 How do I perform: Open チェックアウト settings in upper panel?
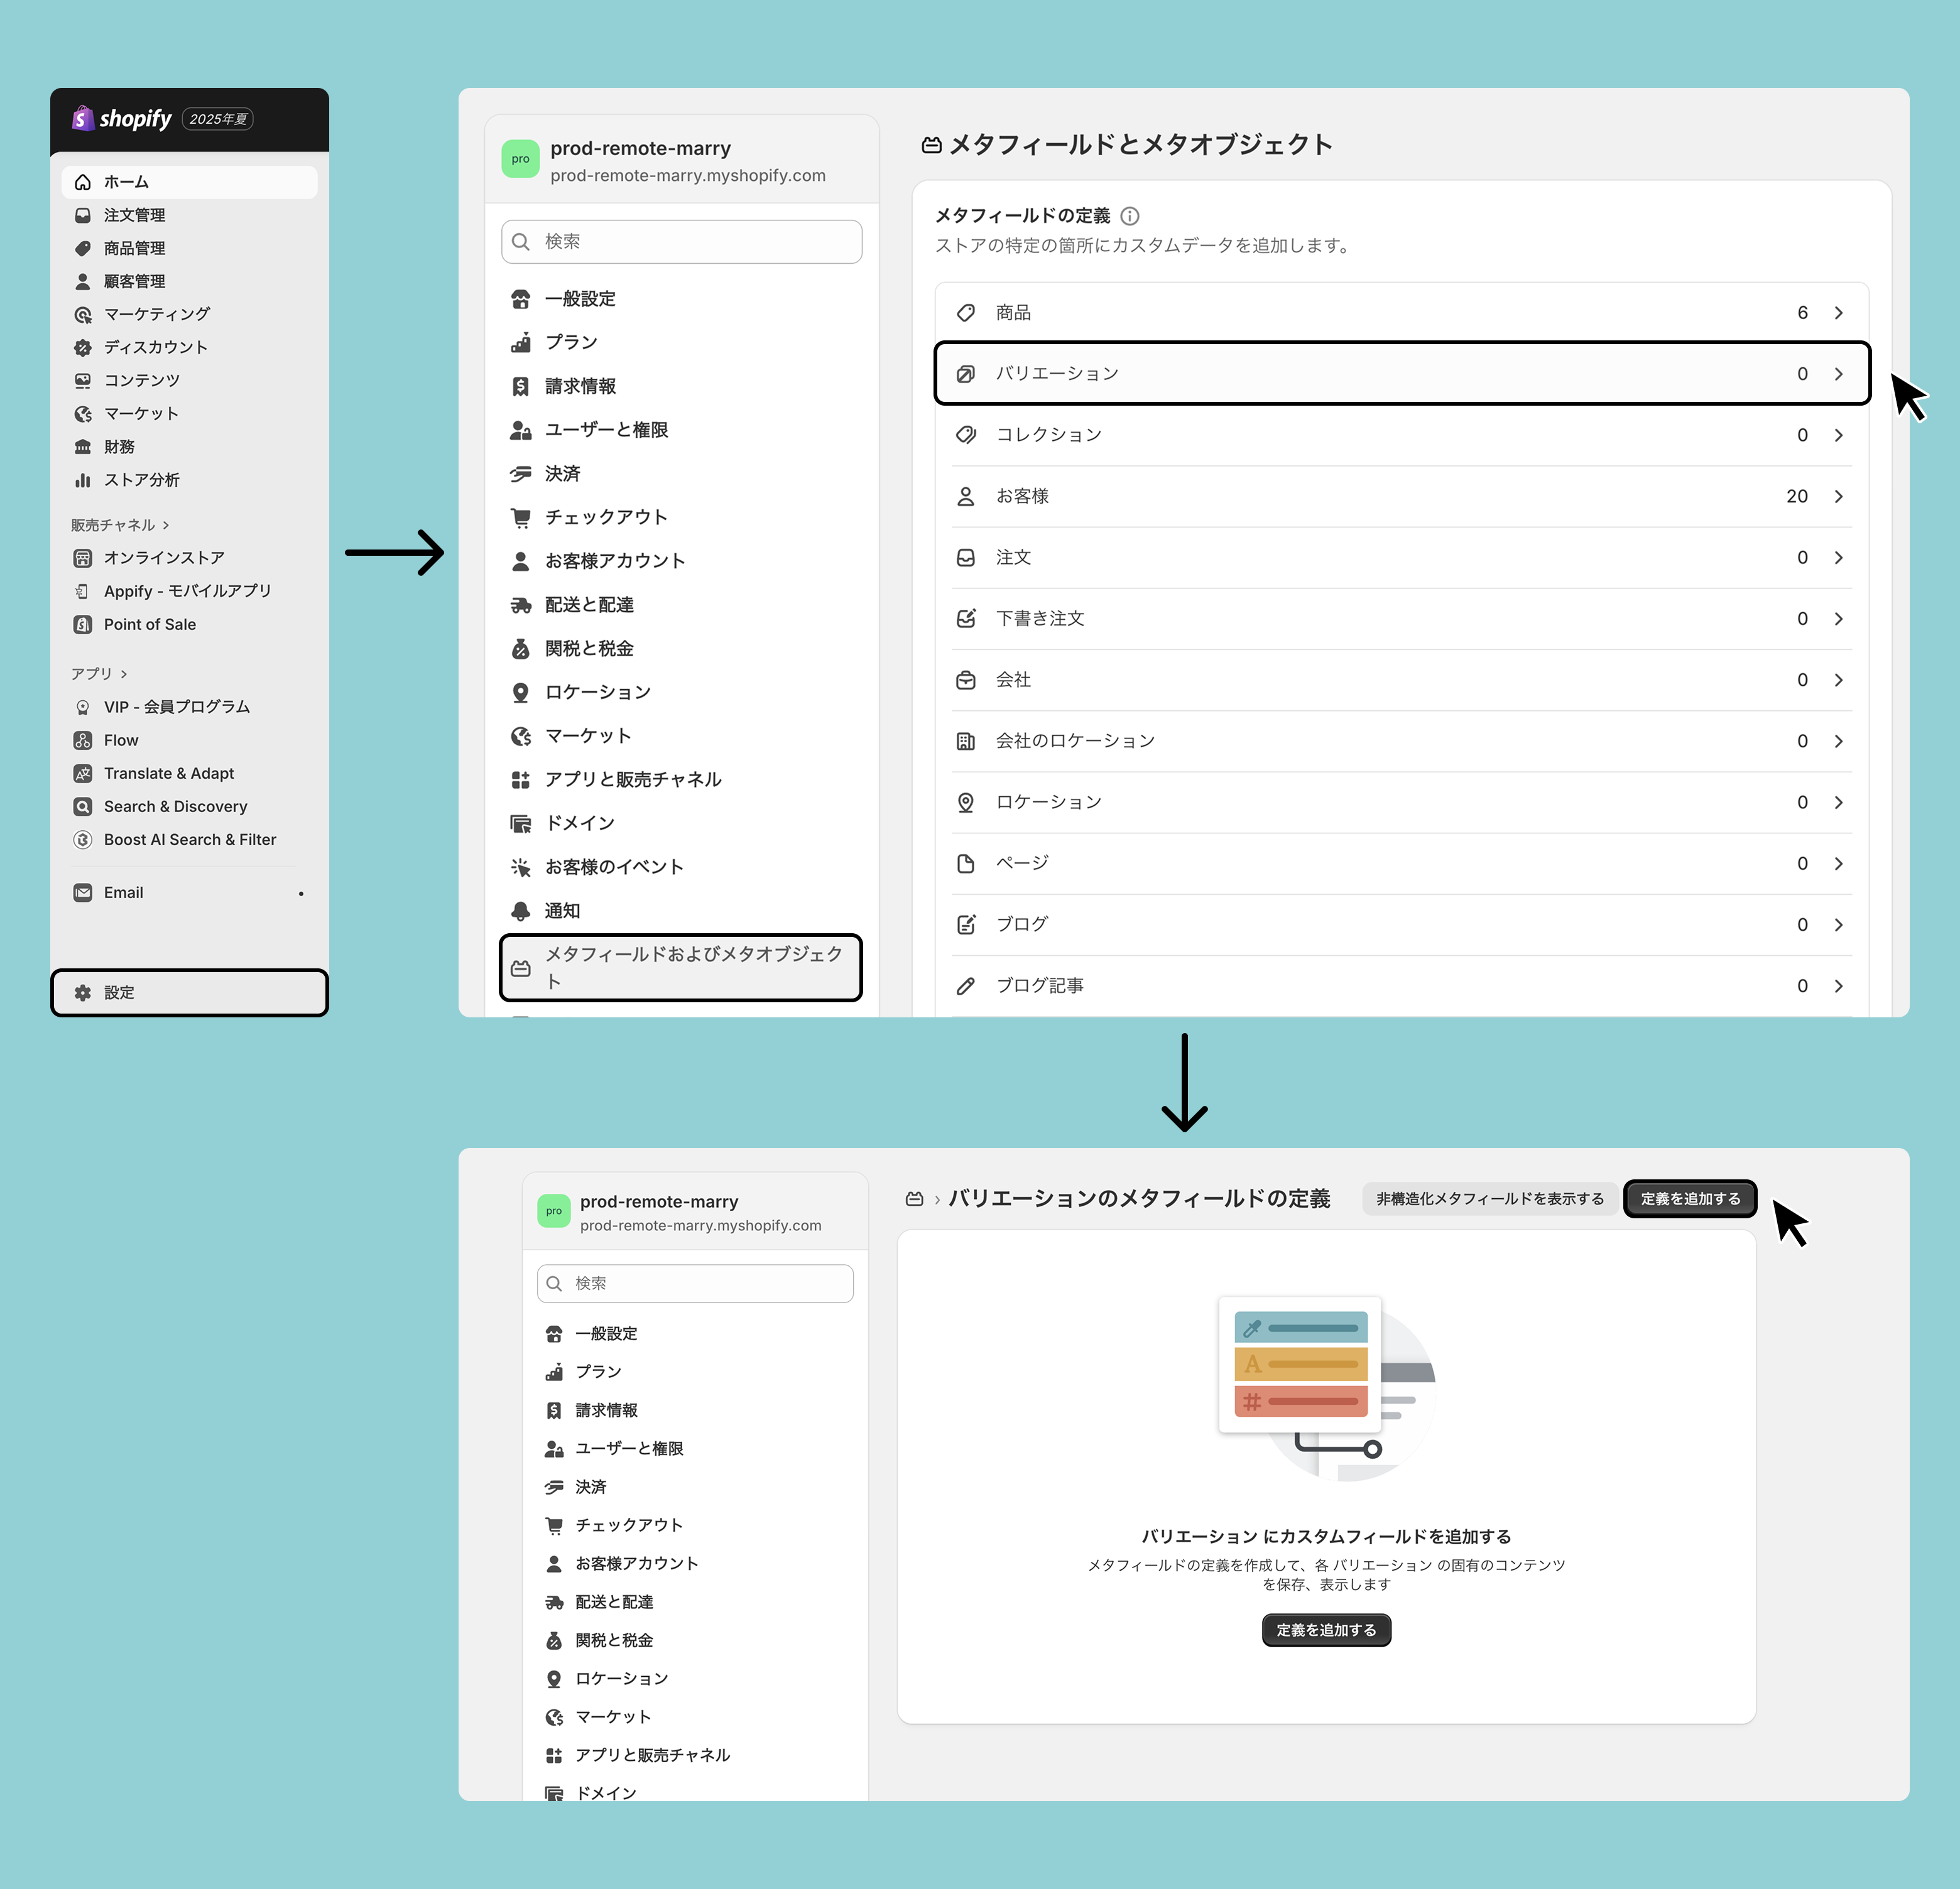(605, 517)
